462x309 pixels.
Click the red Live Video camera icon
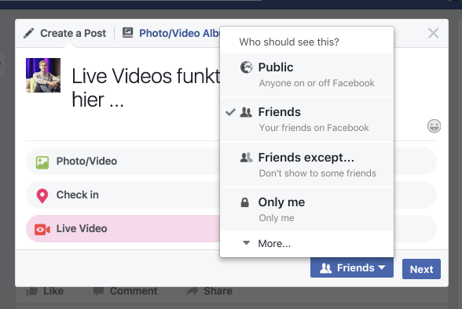coord(42,230)
